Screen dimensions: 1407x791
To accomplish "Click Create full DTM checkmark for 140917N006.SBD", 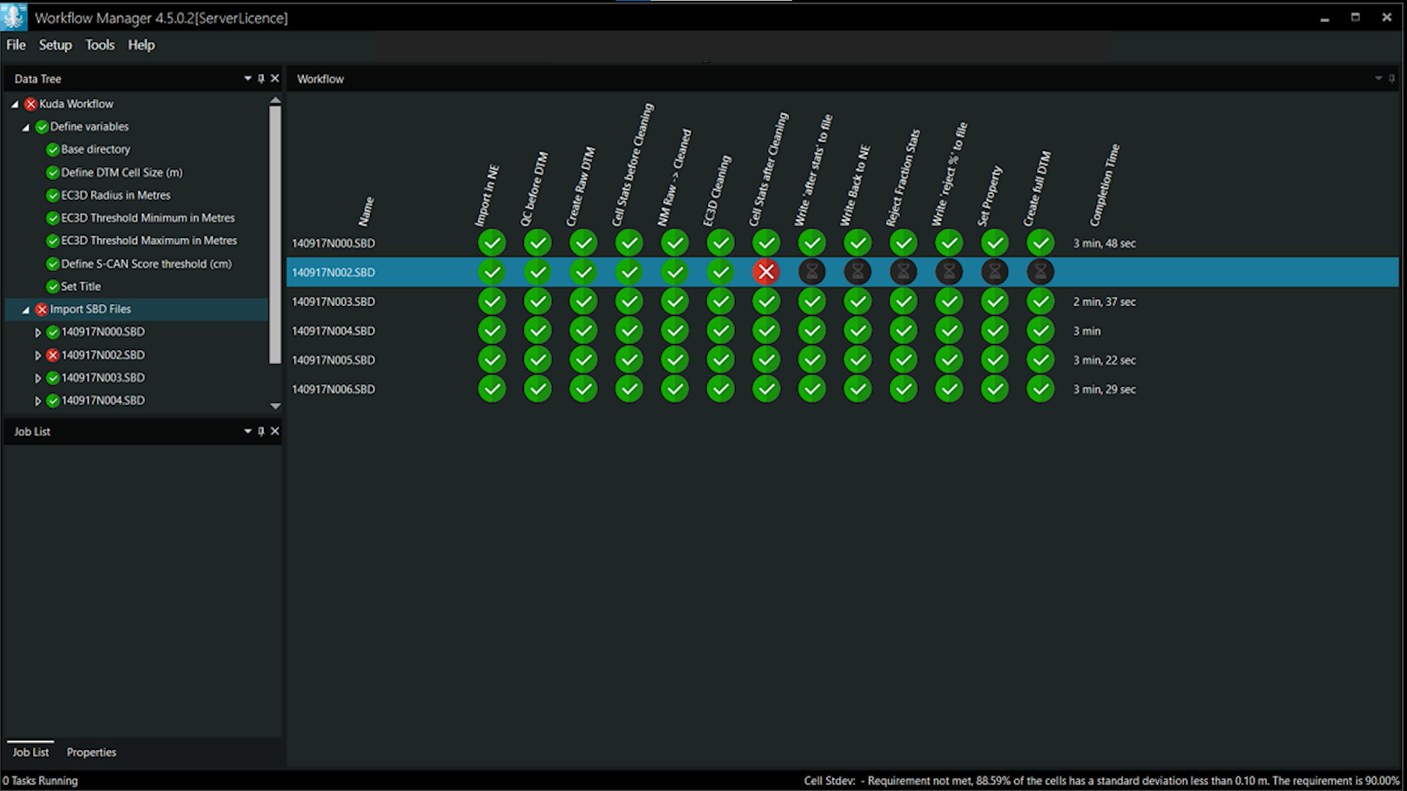I will click(x=1041, y=390).
